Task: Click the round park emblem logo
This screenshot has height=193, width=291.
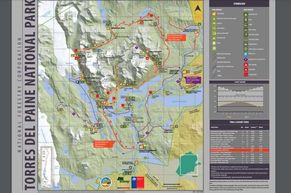Action: [106, 182]
